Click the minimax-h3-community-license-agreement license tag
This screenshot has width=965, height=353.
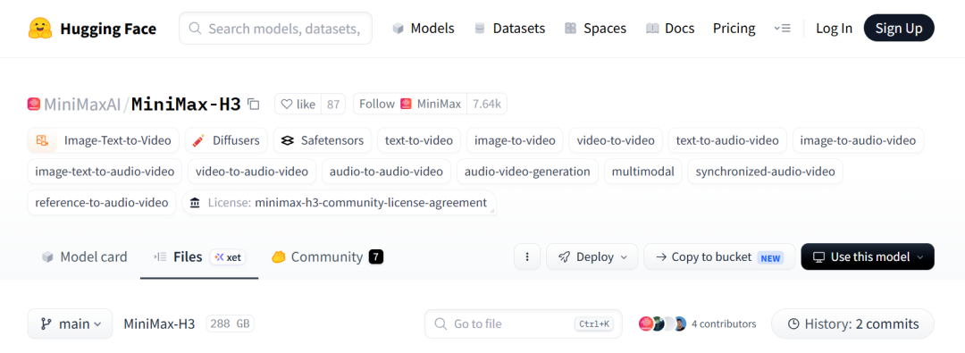tap(340, 203)
